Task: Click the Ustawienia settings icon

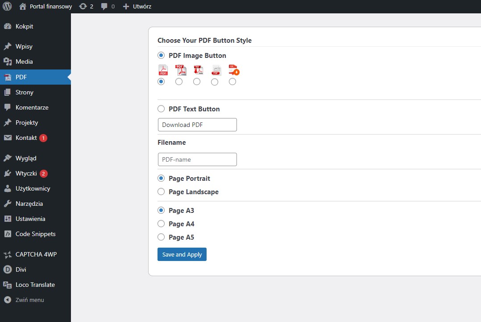Action: coord(8,219)
